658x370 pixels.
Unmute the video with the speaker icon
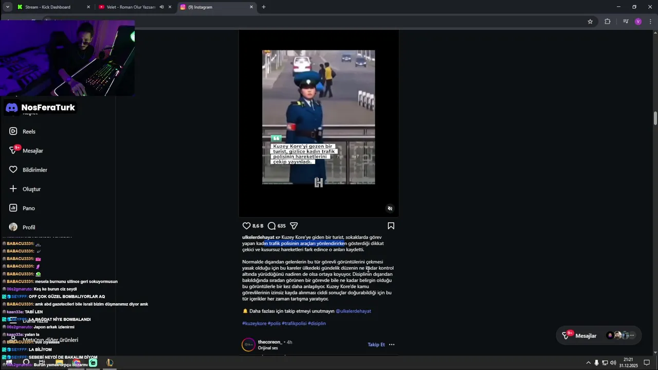click(390, 208)
